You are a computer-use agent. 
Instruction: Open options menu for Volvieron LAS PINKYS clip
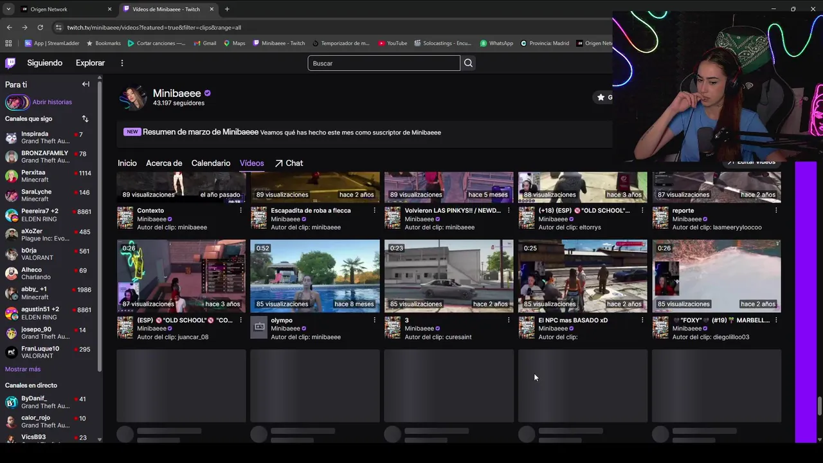point(508,211)
